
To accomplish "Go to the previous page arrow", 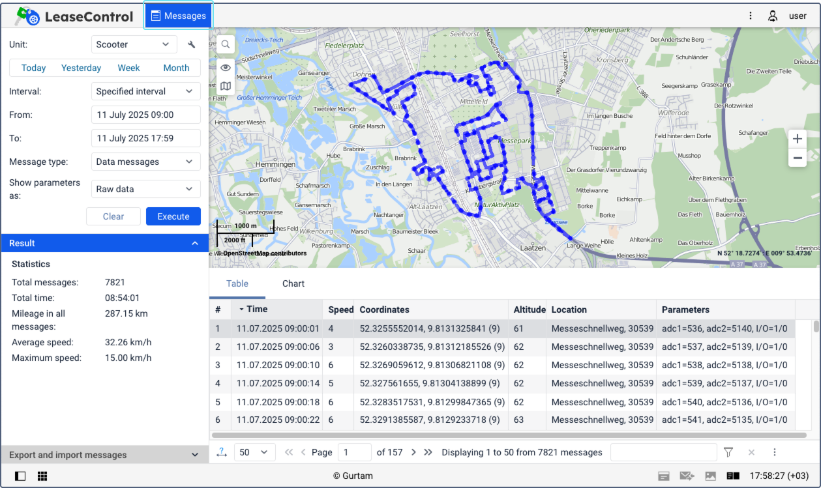I will click(303, 452).
